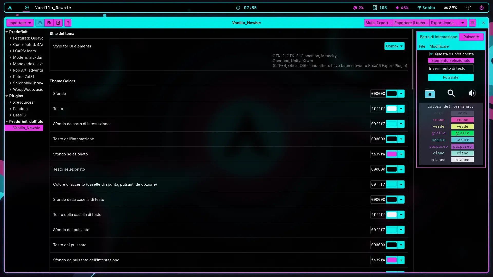493x277 pixels.
Task: Uncheck 'Questa è un'etichetta'
Action: (x=432, y=54)
